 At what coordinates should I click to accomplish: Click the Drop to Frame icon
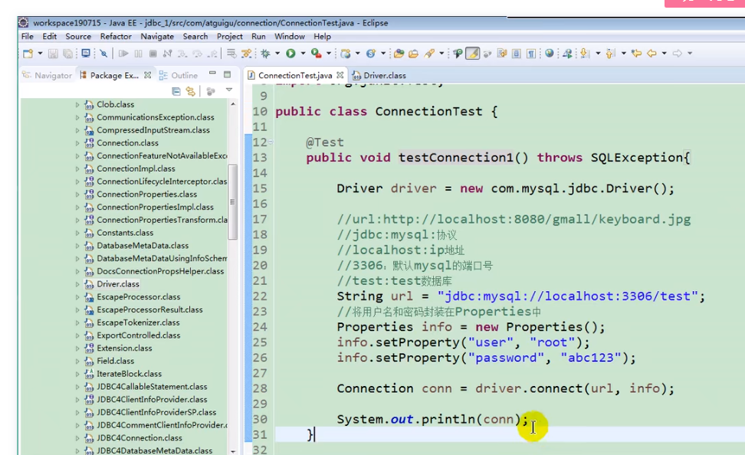(x=231, y=54)
